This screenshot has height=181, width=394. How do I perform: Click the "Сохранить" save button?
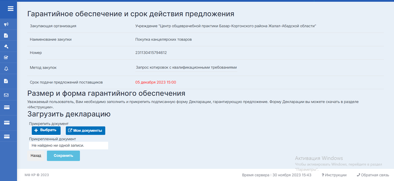pos(63,156)
